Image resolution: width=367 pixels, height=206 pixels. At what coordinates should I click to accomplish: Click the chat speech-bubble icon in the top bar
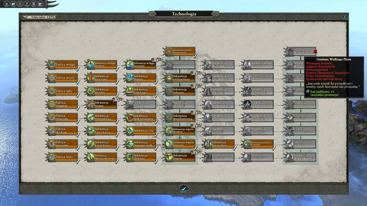pyautogui.click(x=13, y=4)
